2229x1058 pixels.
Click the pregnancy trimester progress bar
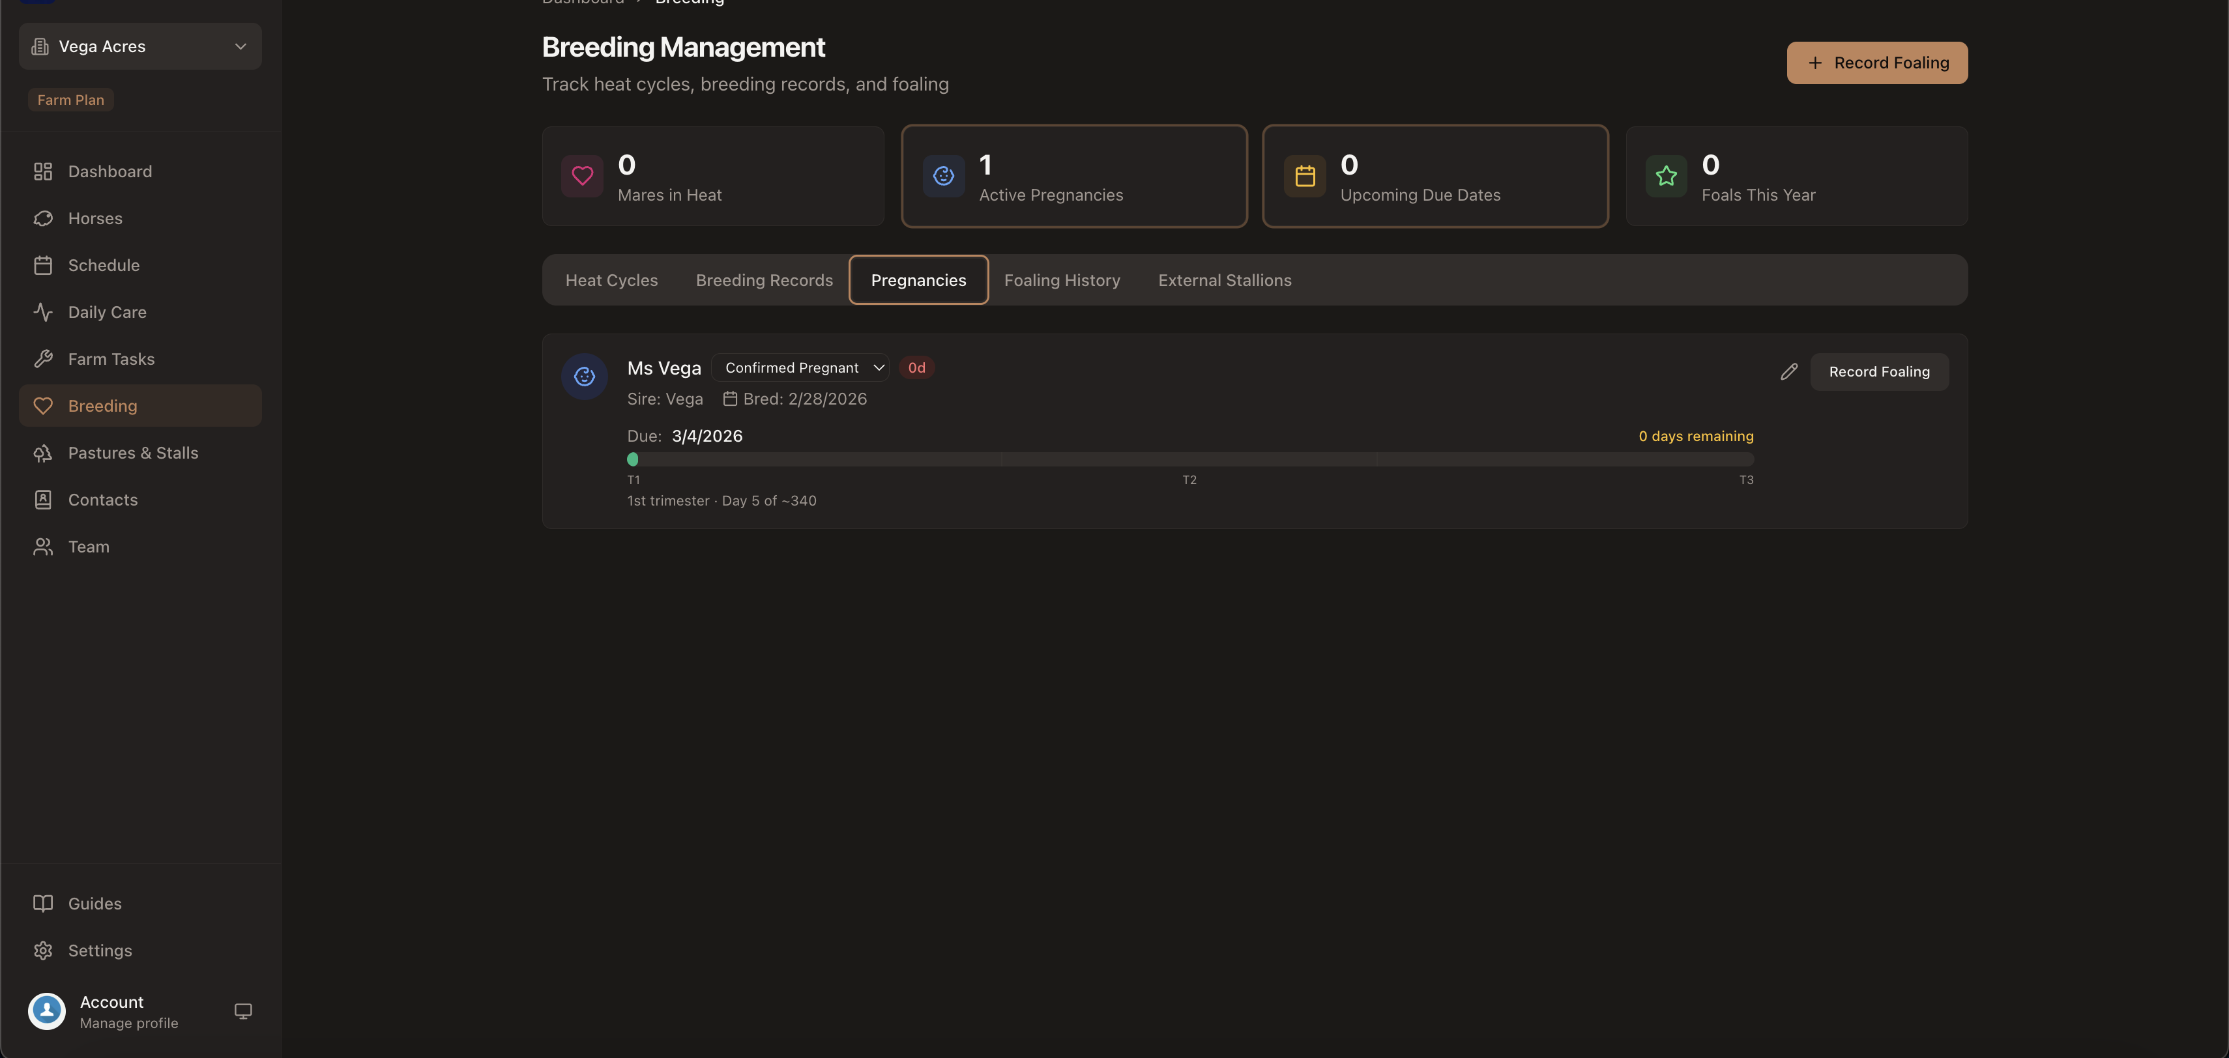(1190, 459)
